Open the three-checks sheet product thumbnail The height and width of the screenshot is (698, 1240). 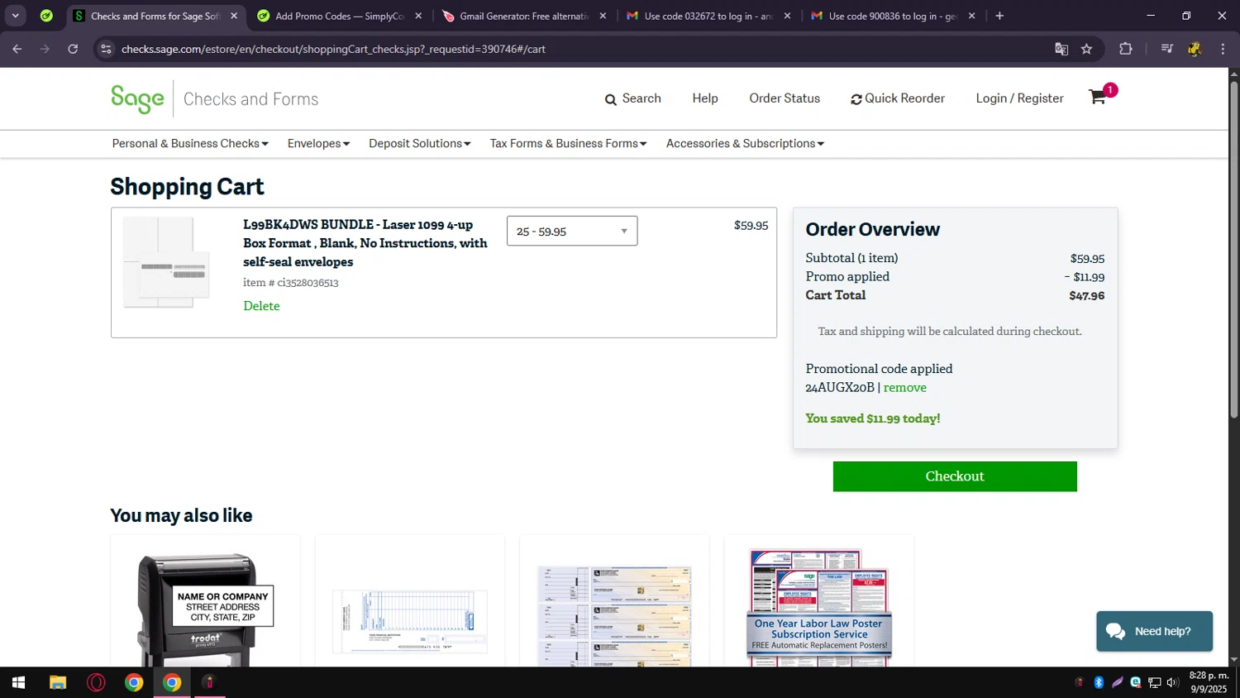tap(614, 616)
